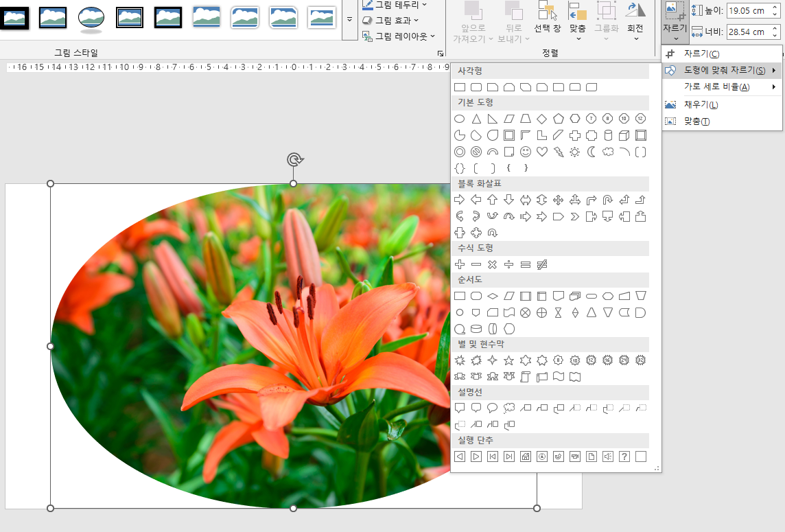Select the rounded rectangle in 사각형
785x532 pixels.
coord(476,87)
